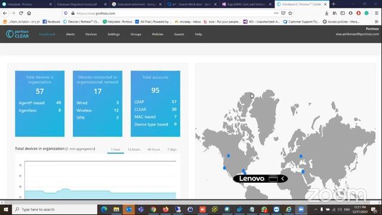Click the battery icon on Lenovo overlay
382x215 pixels.
coord(273,179)
